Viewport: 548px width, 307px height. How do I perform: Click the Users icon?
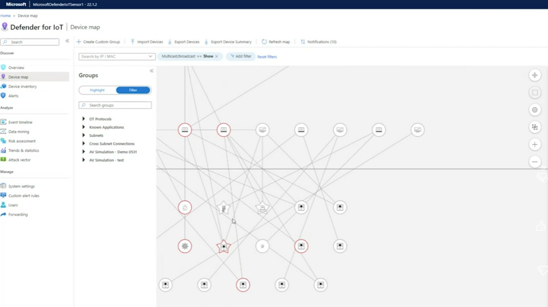(3, 205)
